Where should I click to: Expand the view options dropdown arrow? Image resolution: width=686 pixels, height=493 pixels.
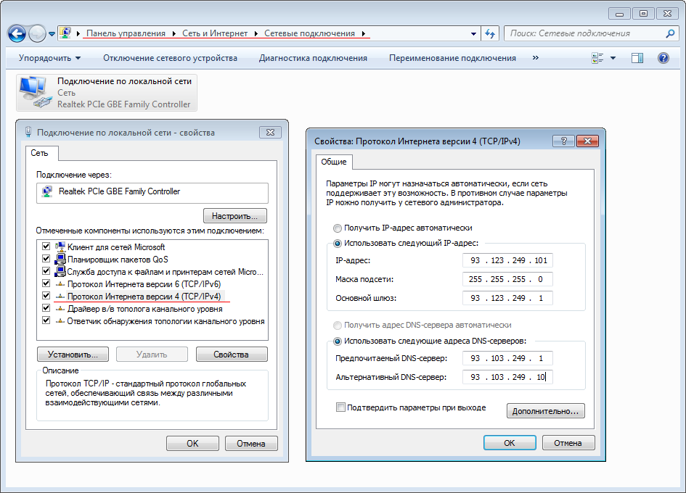coord(613,58)
